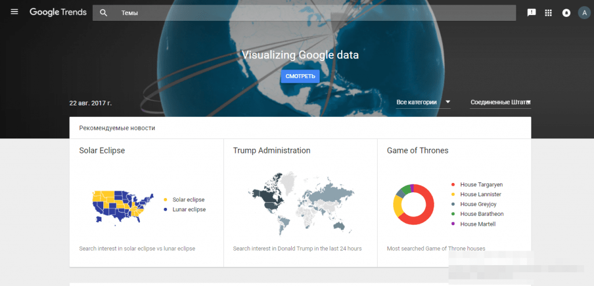Viewport: 594px width, 286px height.
Task: Click the House Lannister legend entry
Action: [480, 195]
